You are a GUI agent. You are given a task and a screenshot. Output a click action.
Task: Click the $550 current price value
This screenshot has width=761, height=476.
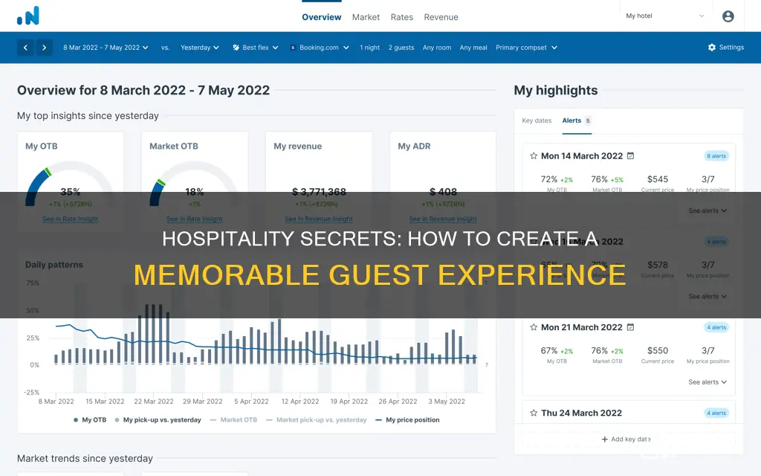pos(658,351)
